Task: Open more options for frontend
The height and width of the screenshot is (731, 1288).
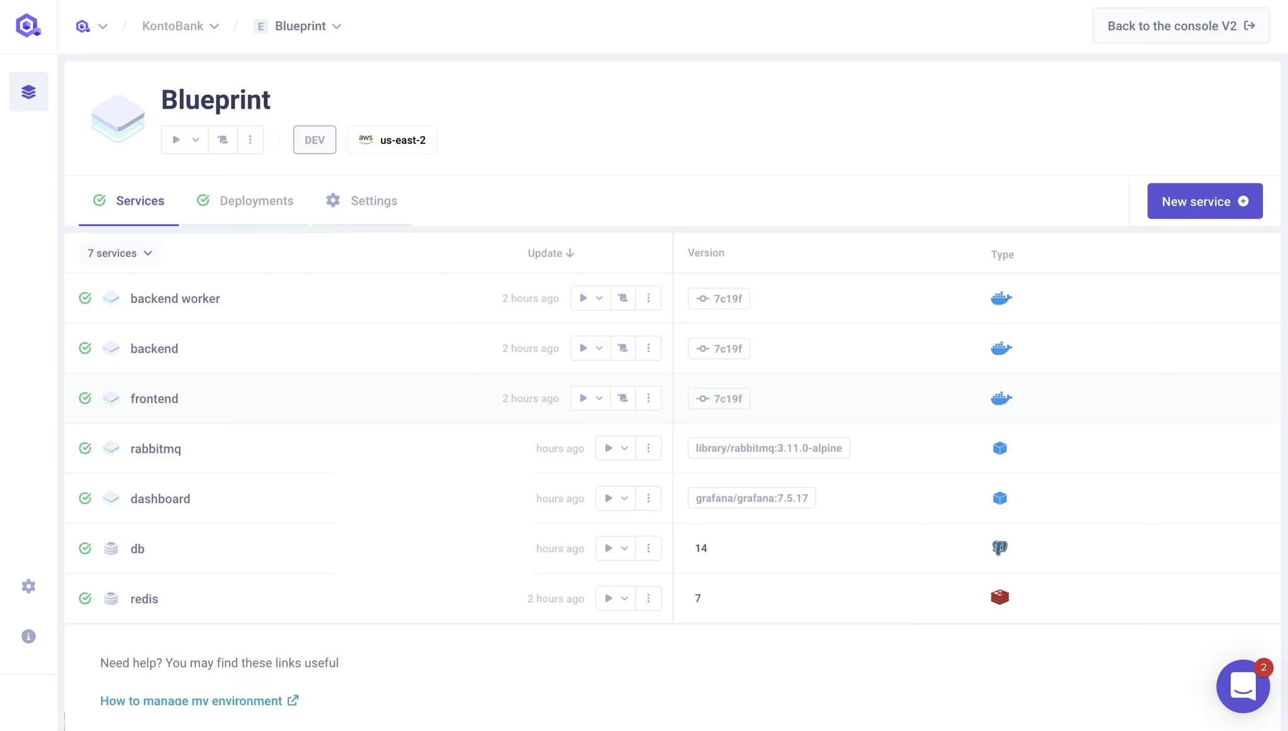Action: coord(648,398)
